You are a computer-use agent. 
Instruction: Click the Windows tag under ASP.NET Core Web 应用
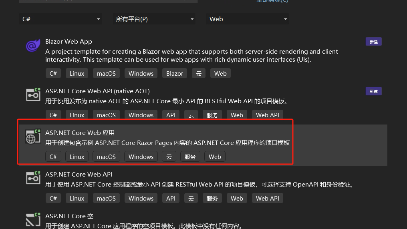[x=141, y=157]
